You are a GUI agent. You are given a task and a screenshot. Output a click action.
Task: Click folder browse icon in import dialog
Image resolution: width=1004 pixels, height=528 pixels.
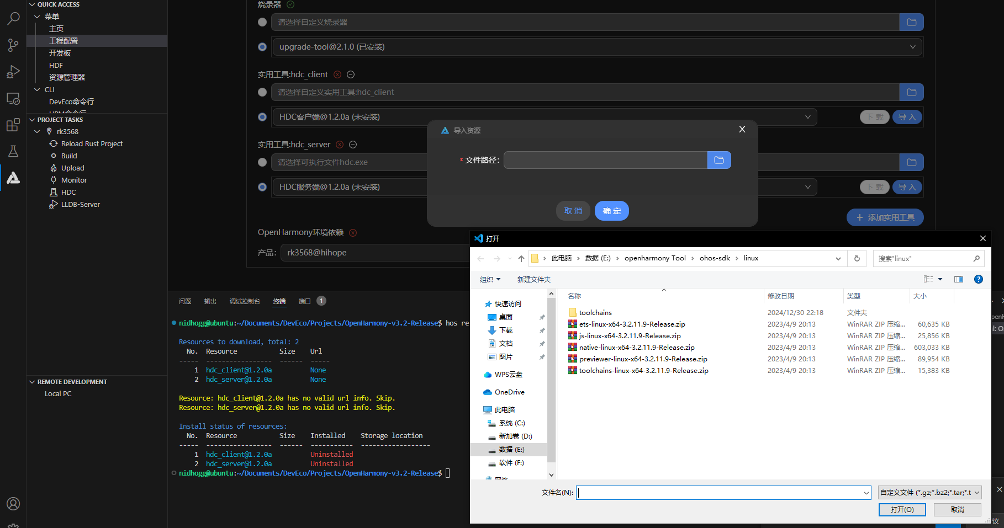[719, 160]
